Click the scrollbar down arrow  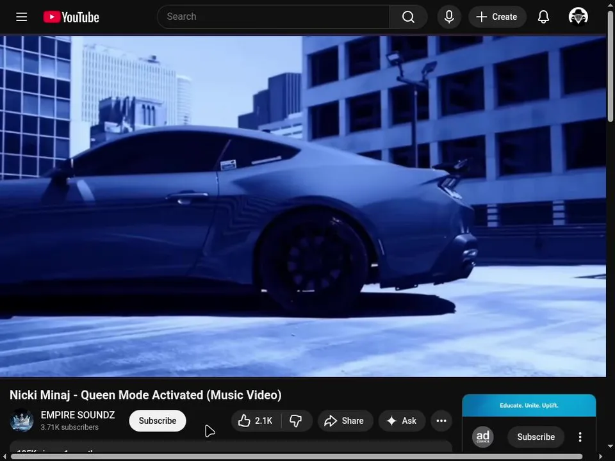coord(611,446)
